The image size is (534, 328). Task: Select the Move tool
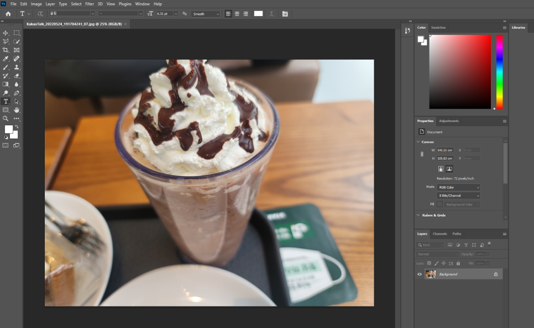(x=6, y=33)
